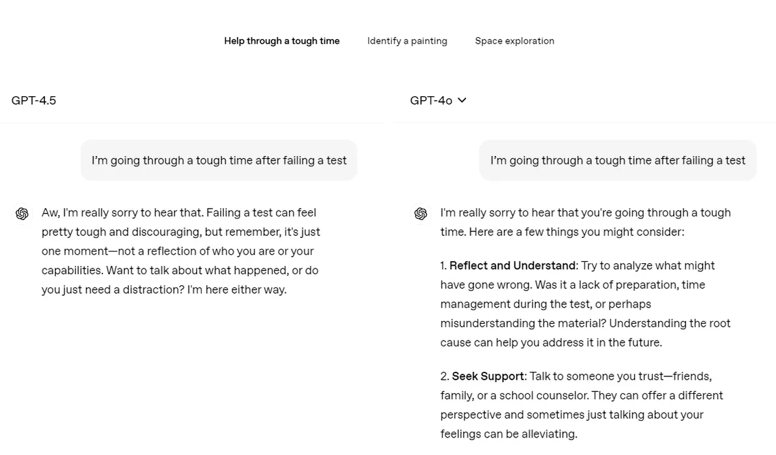Open the GPT-4o model selector label
776x455 pixels.
coord(431,100)
